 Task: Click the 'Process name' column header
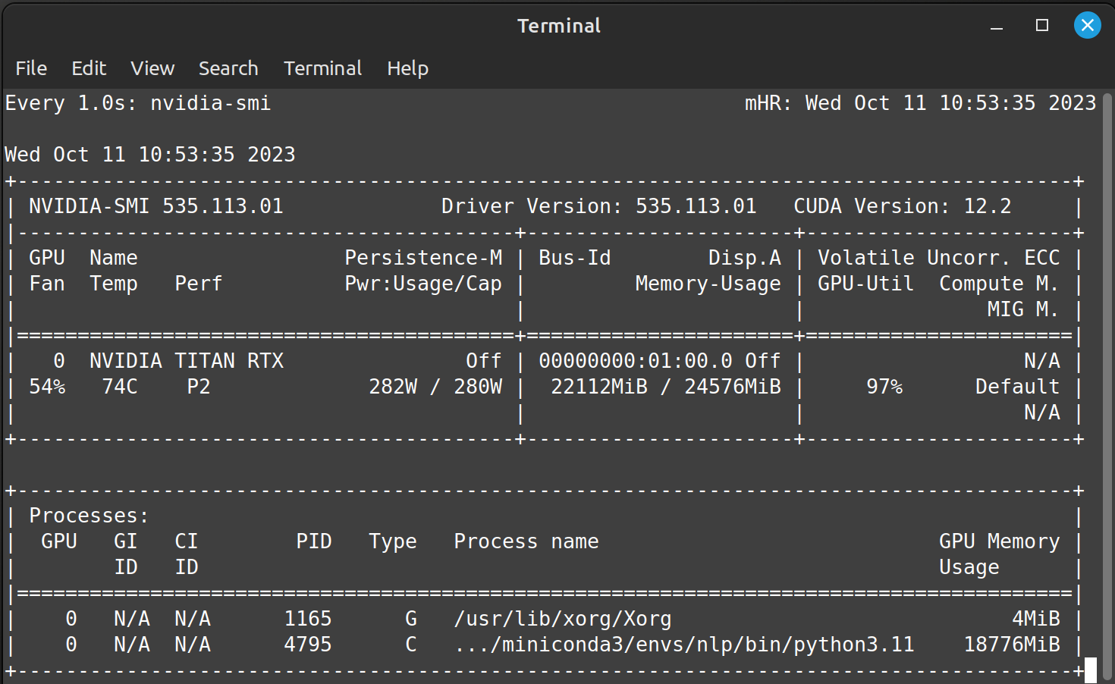click(x=526, y=541)
